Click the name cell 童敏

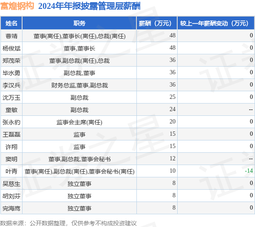click(11, 110)
